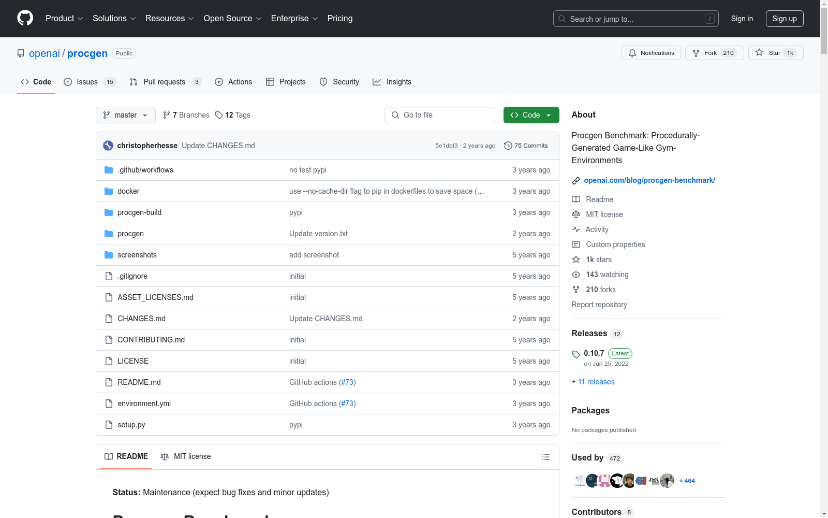The image size is (828, 518).
Task: Click the Report repository link
Action: 599,305
